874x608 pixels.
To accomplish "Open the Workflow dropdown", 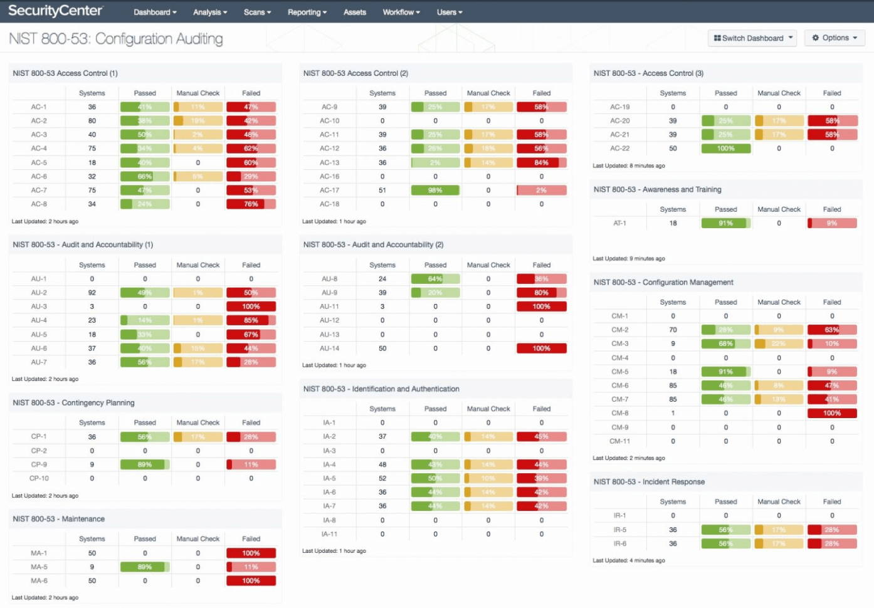I will [x=401, y=11].
